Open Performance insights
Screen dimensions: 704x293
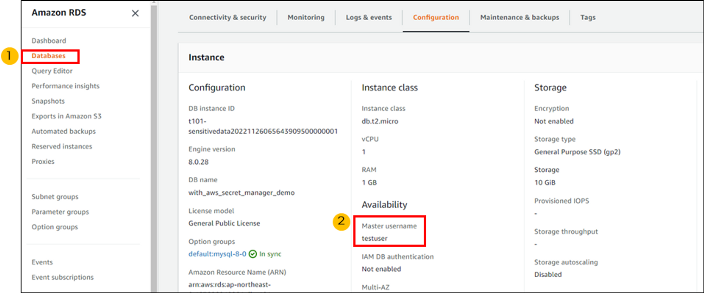[65, 86]
